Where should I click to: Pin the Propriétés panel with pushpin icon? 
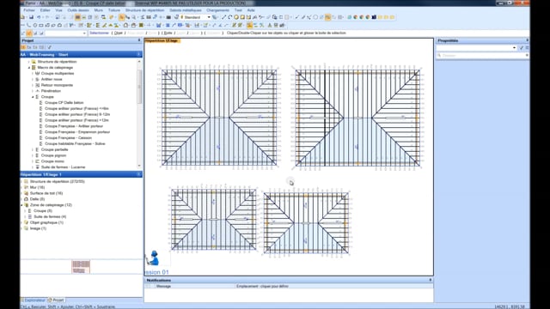[527, 40]
